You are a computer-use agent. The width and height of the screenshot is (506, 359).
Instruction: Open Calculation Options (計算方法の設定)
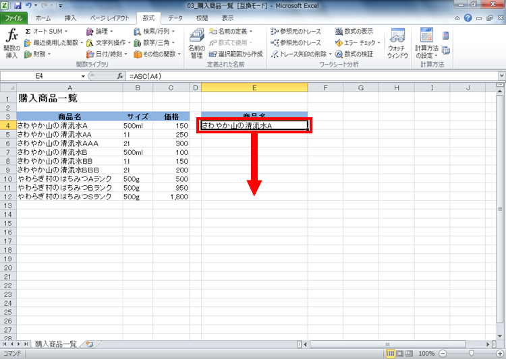coord(426,44)
